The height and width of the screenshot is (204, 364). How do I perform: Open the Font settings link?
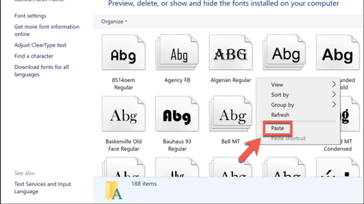(x=30, y=16)
